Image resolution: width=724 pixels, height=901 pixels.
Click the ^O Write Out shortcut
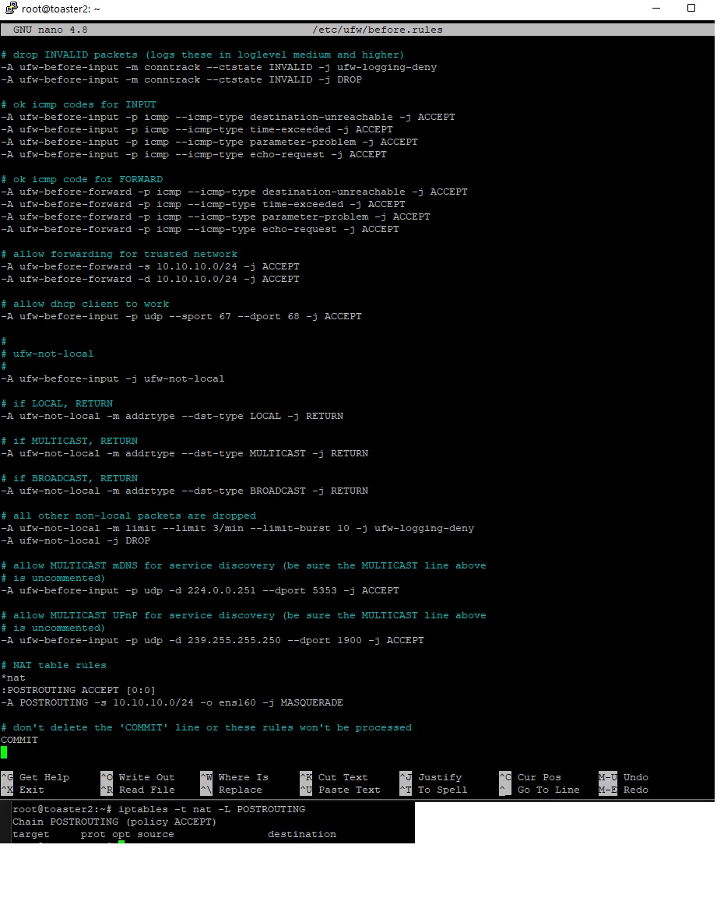pos(138,777)
